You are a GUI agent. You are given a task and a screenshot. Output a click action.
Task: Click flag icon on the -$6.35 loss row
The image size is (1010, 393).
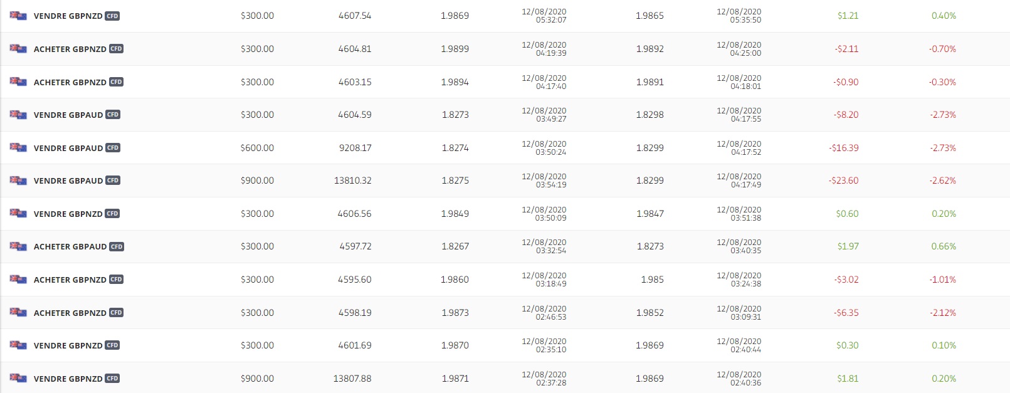click(x=18, y=312)
